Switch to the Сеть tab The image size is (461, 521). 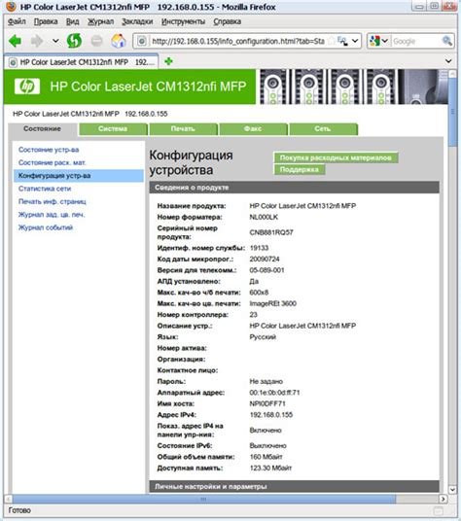tap(323, 129)
